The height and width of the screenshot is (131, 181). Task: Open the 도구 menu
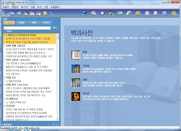(39, 7)
